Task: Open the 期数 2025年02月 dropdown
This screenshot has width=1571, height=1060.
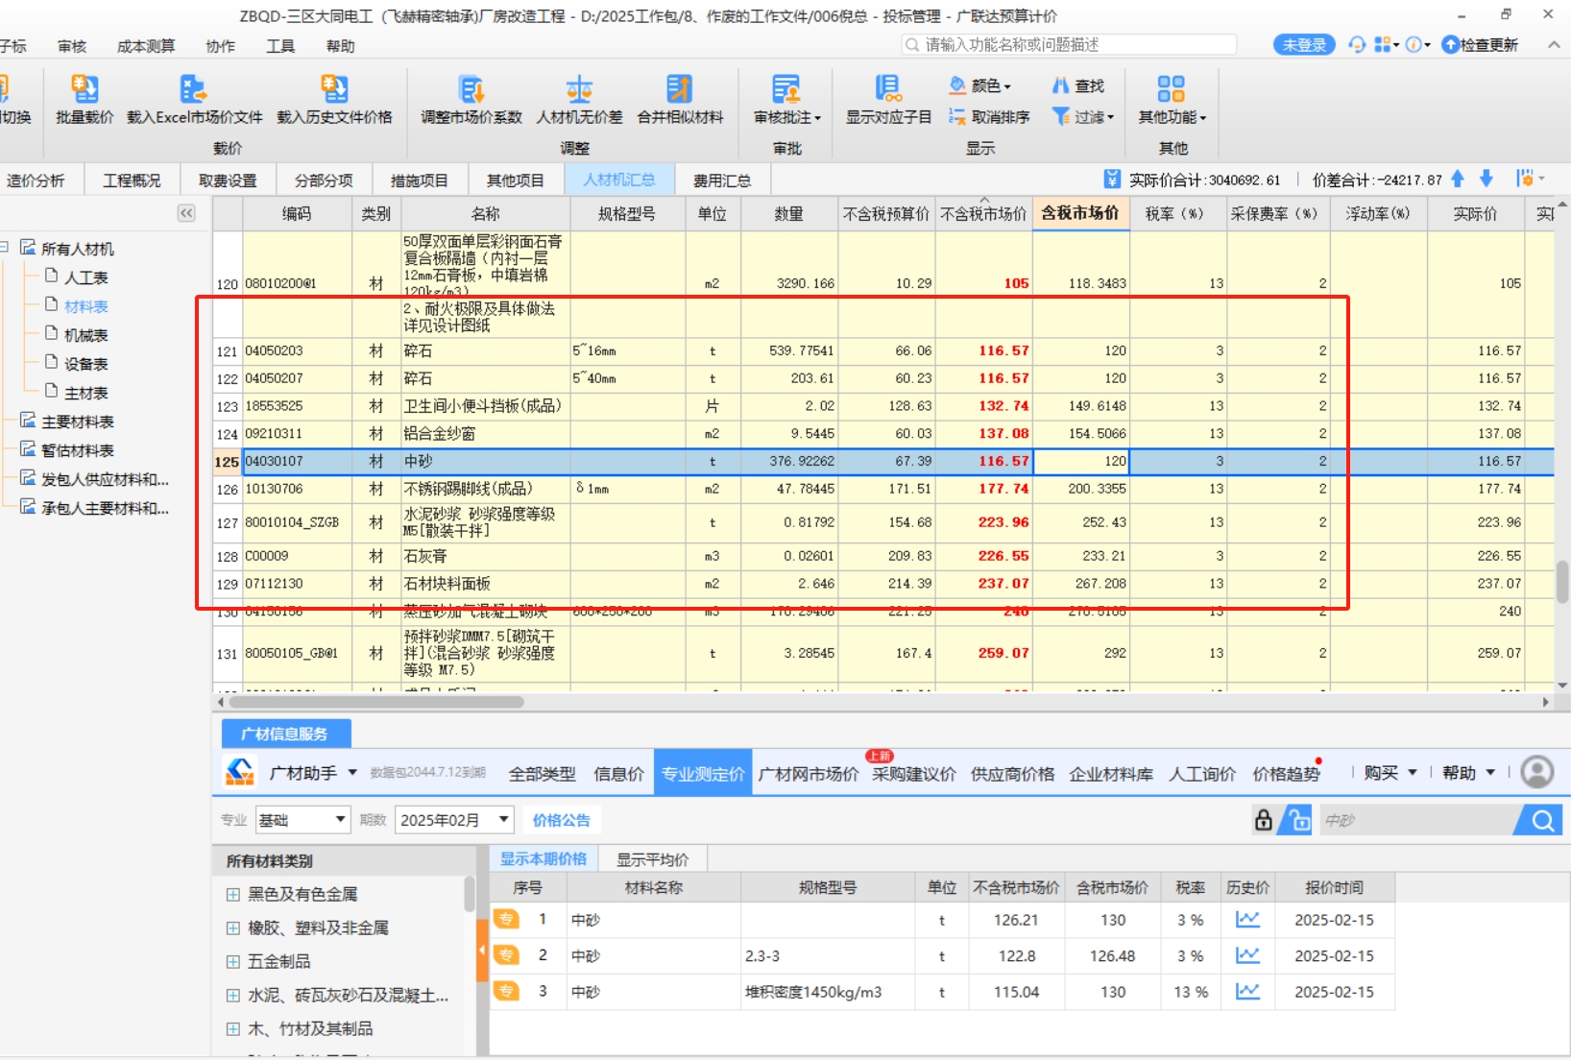Action: tap(454, 820)
